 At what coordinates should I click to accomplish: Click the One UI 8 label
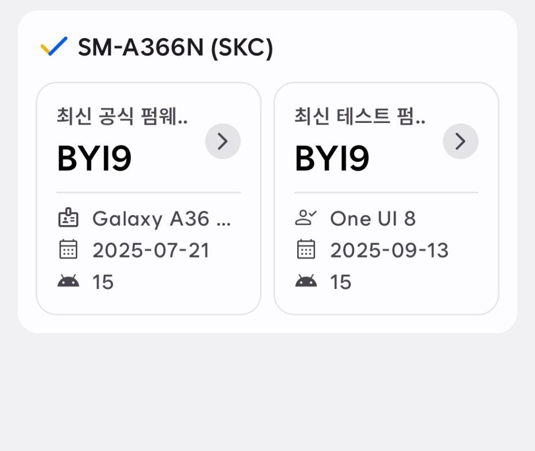tap(373, 219)
